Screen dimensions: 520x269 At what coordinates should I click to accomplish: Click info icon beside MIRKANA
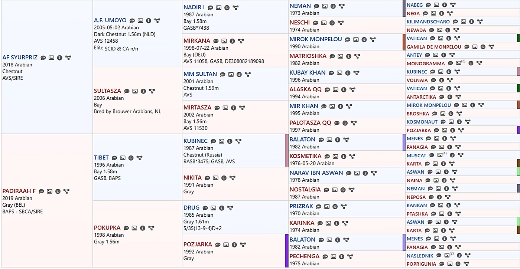coord(233,41)
